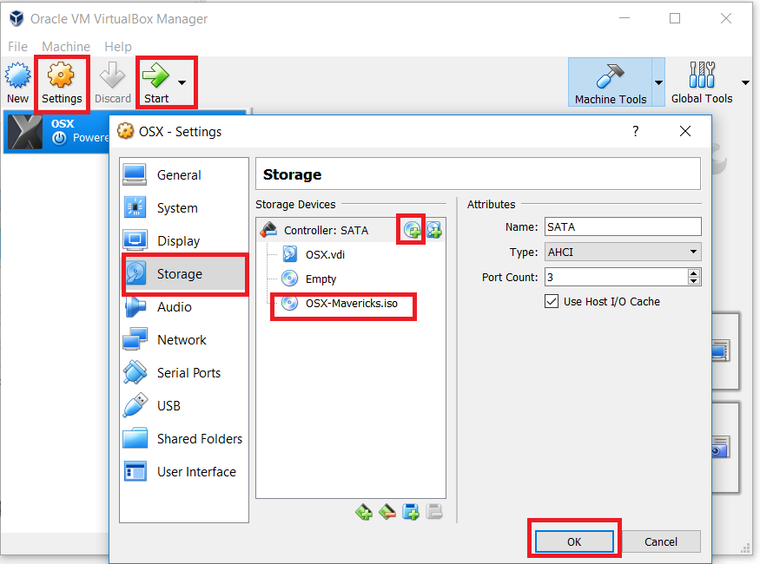Click Cancel in the settings dialog
The image size is (760, 564).
coord(661,541)
